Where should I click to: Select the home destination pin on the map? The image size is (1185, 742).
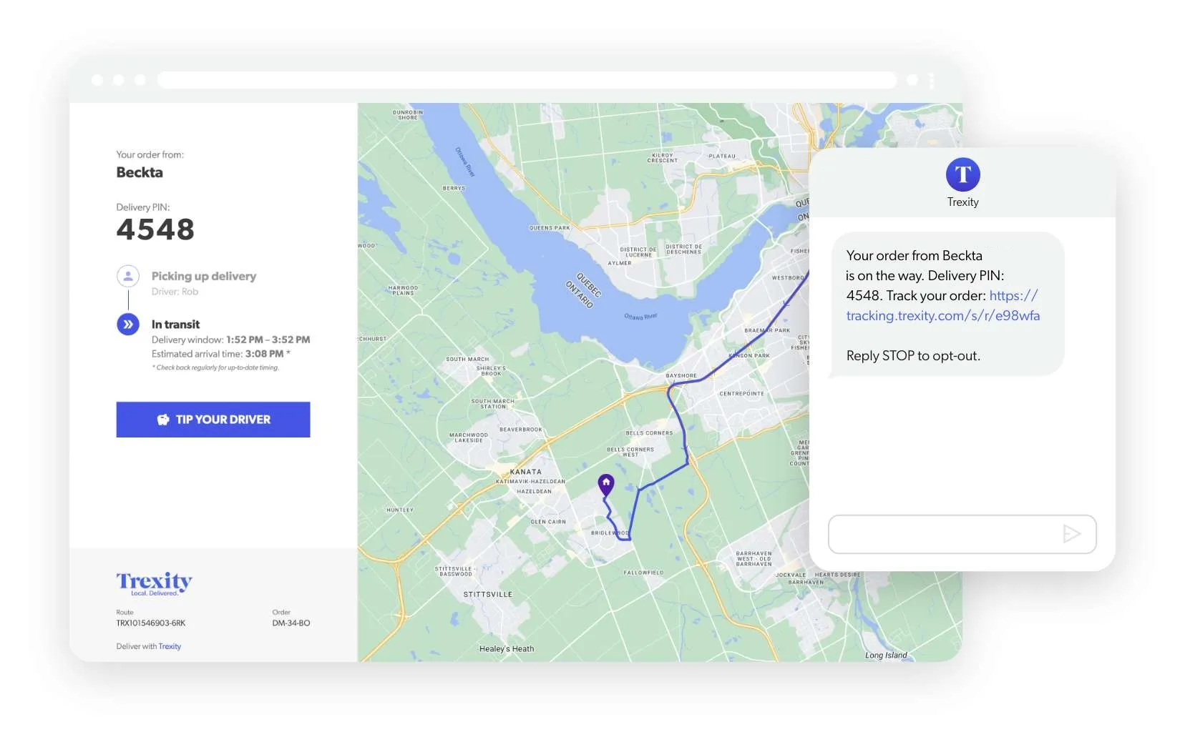(605, 484)
